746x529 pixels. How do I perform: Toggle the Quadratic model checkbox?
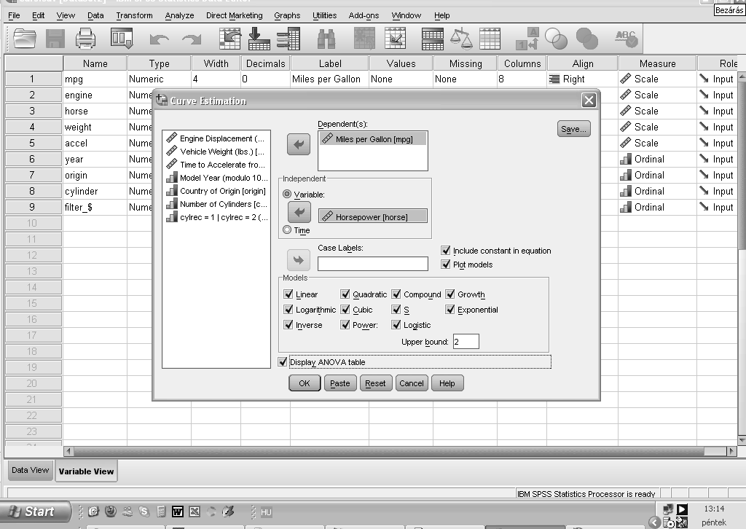click(345, 294)
